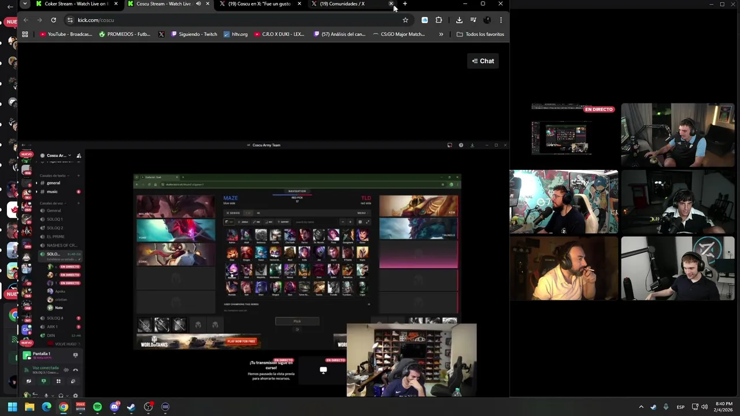The image size is (740, 416).
Task: Open the X bookmark icon
Action: pos(161,35)
